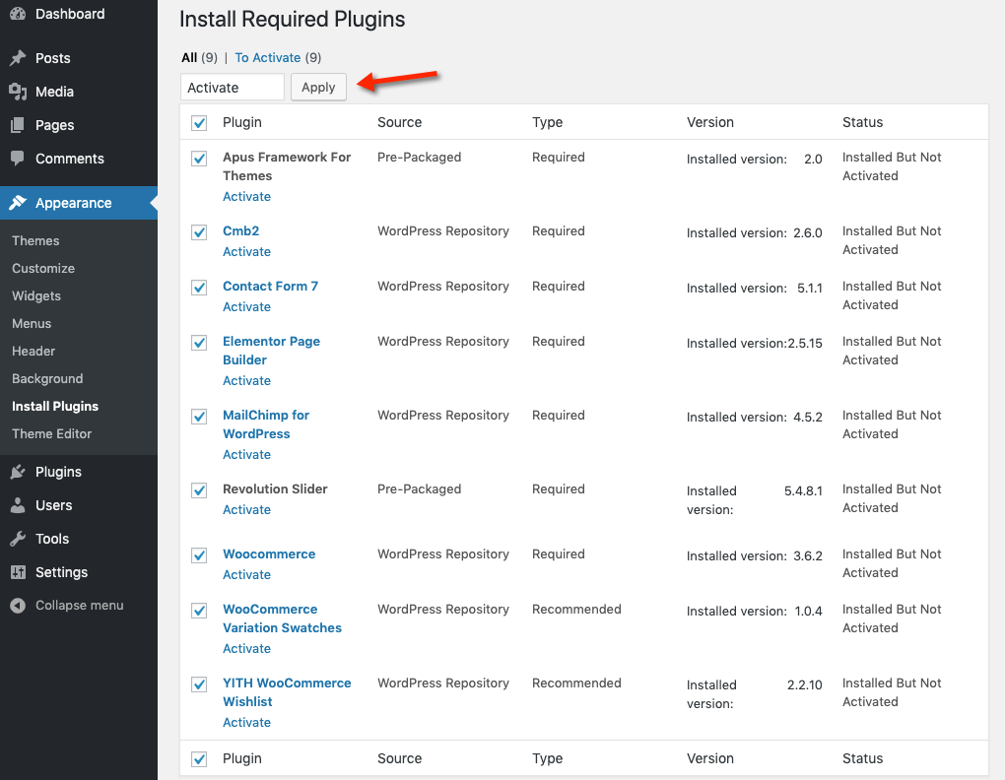
Task: Open Menus submenu item
Action: point(32,323)
